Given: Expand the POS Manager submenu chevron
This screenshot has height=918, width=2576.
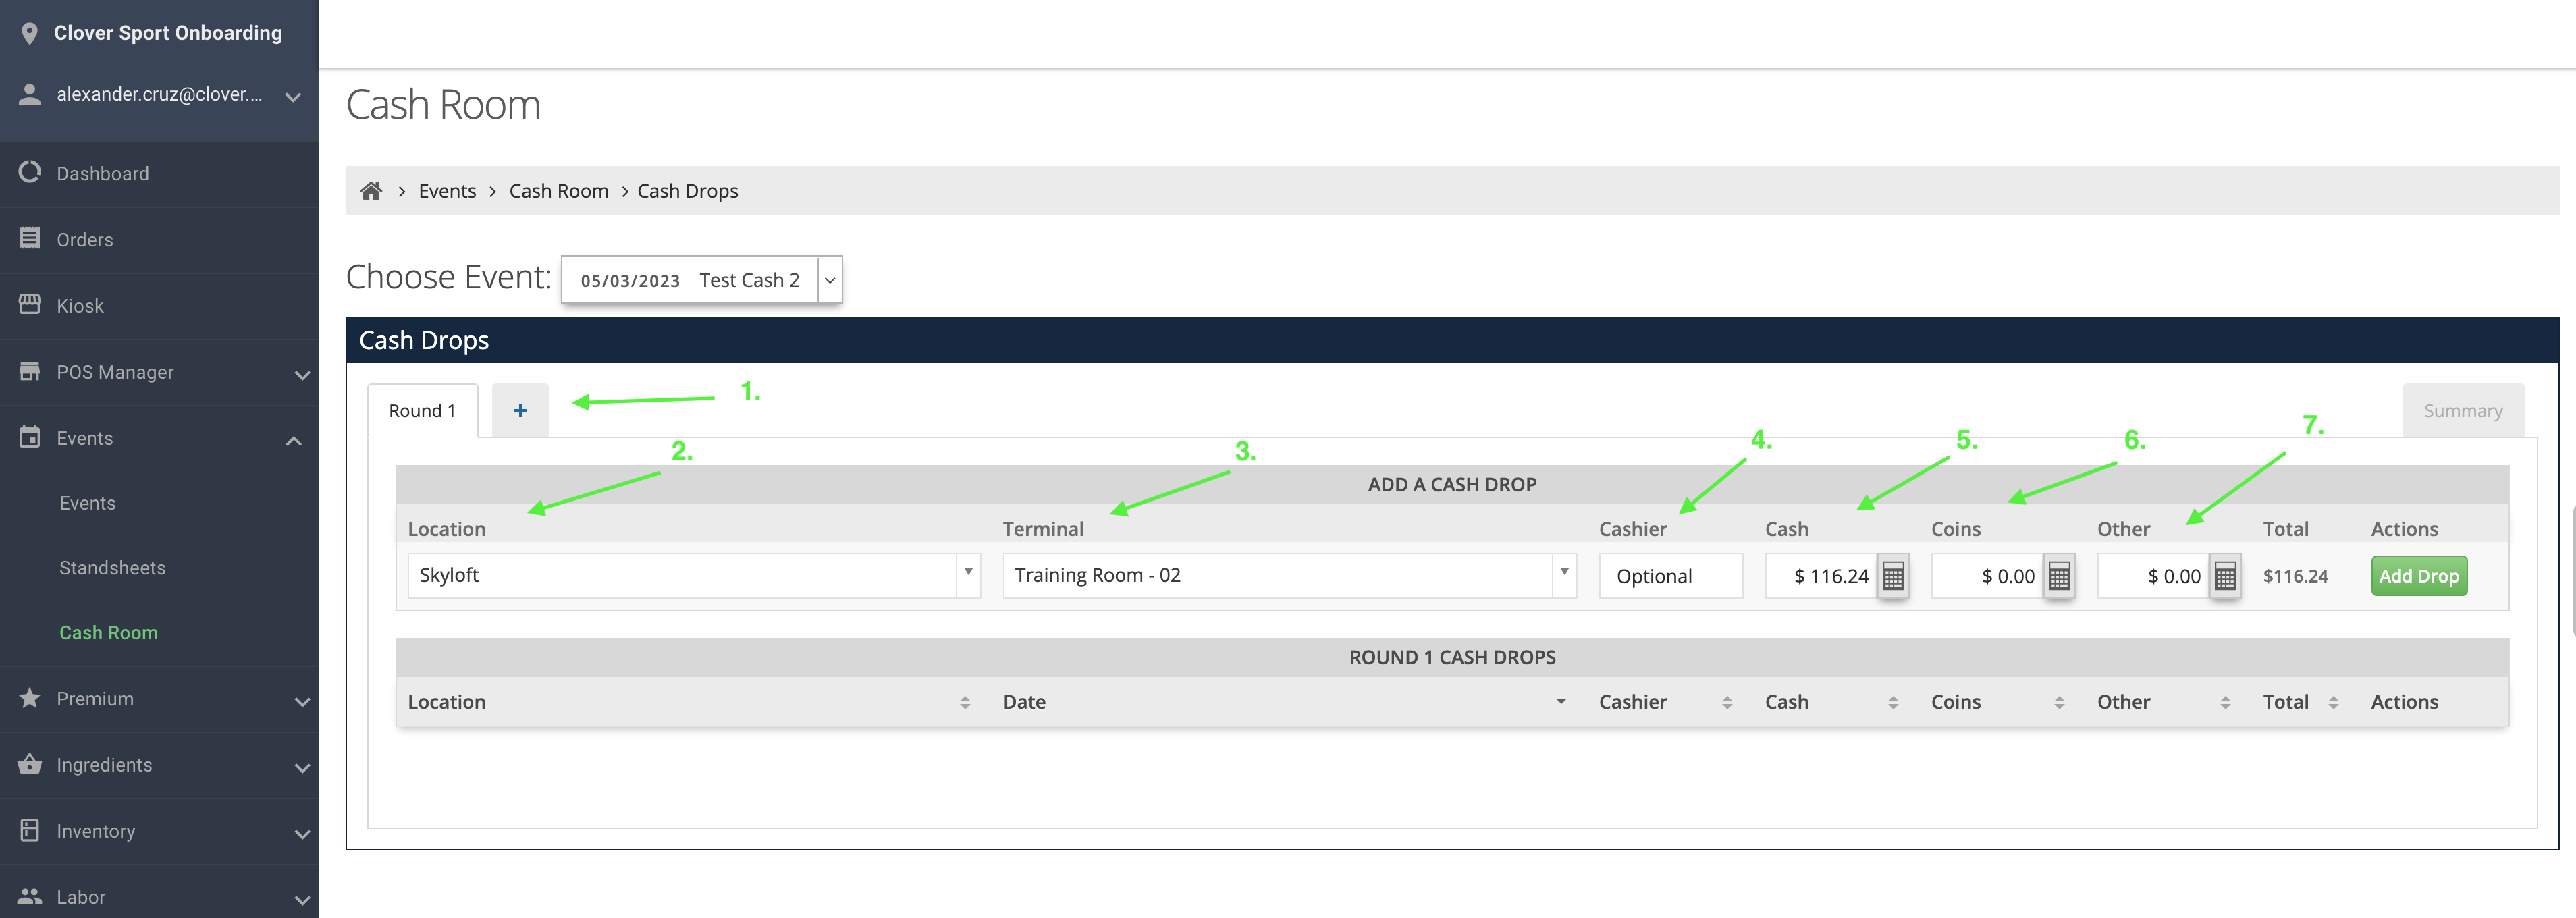Looking at the screenshot, I should coord(302,375).
